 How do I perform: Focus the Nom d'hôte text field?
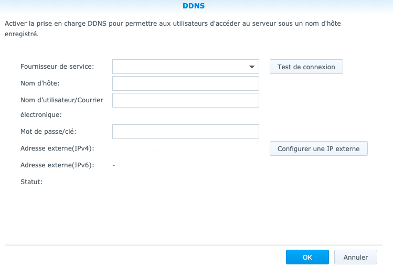pos(186,83)
